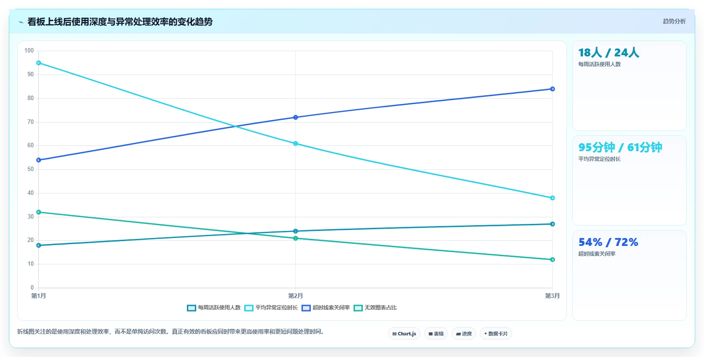Click the 无效图表占比 data point at 第2月 (21)

(x=295, y=238)
